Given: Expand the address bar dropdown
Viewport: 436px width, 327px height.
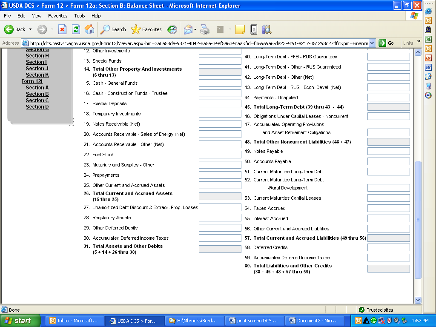Looking at the screenshot, I should point(372,43).
